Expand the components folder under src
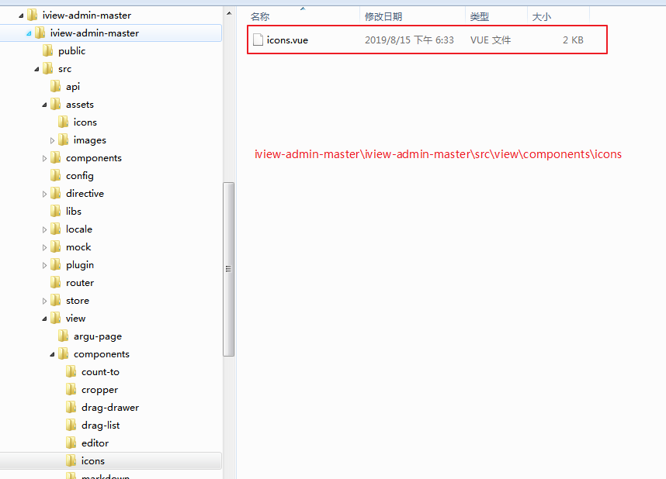 click(44, 158)
